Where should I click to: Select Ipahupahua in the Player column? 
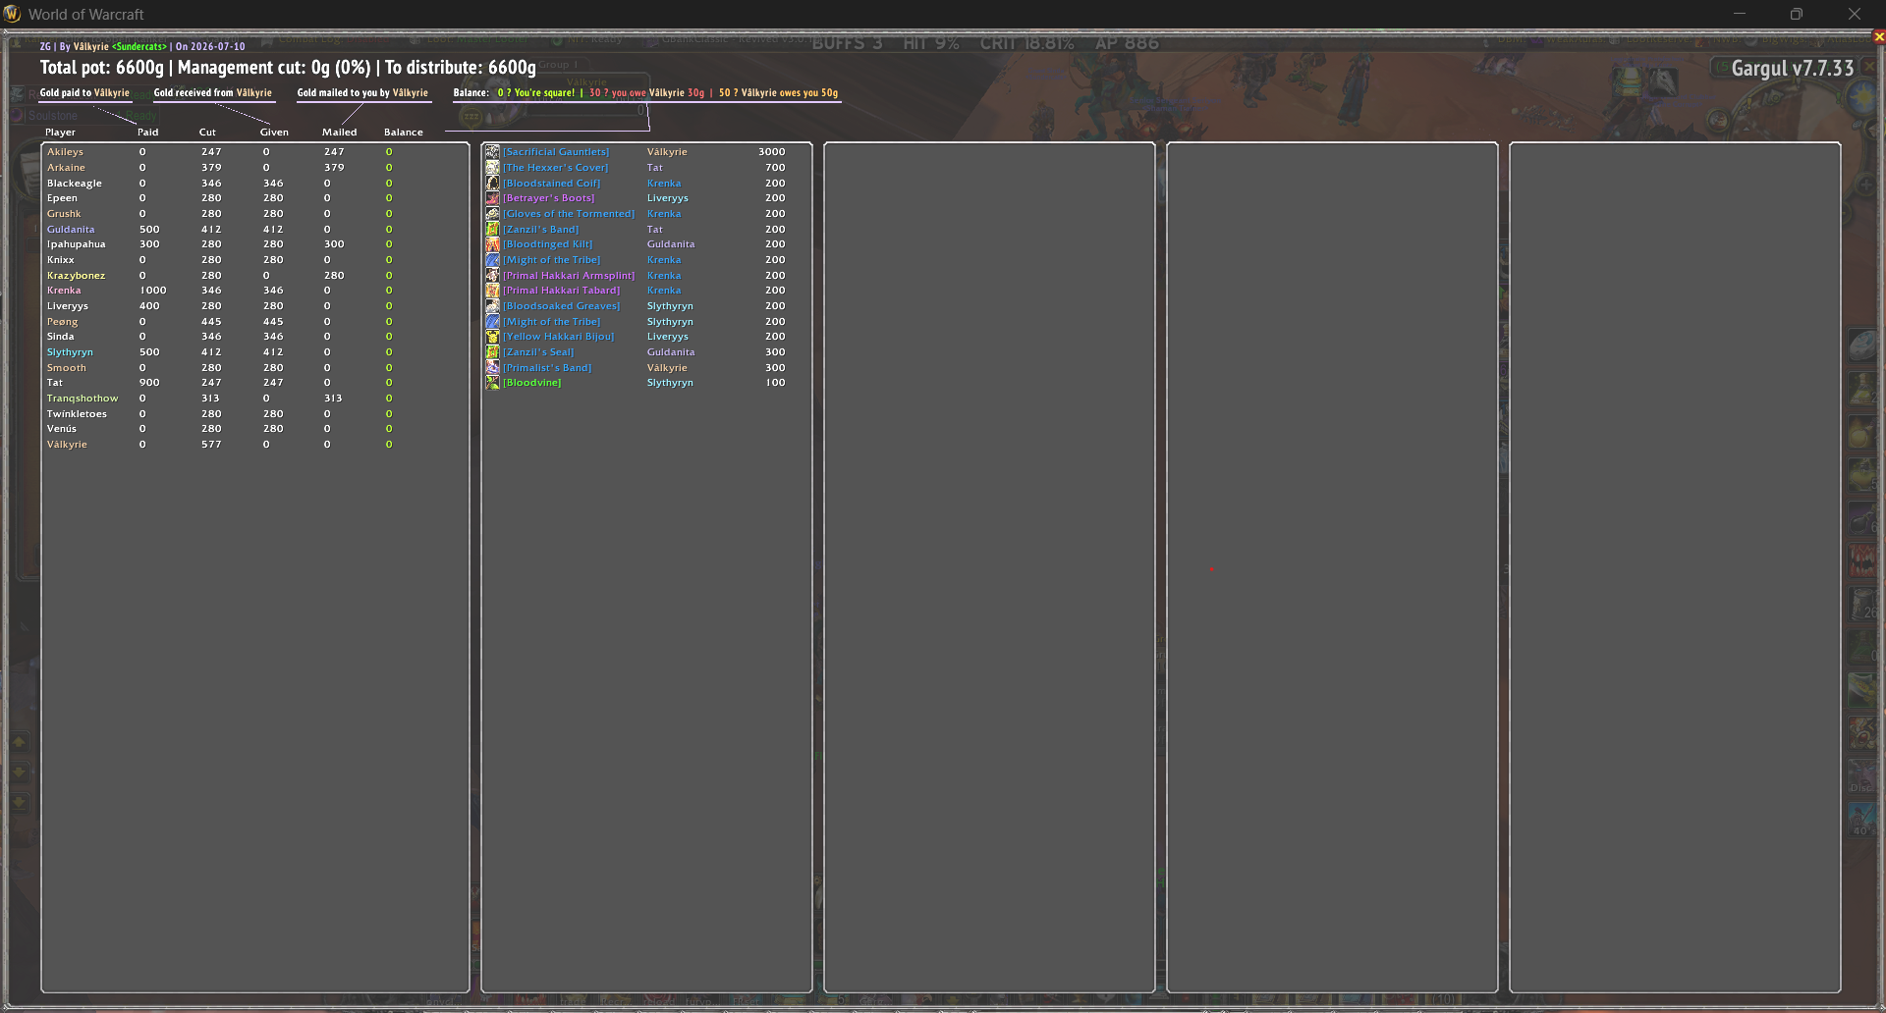click(x=76, y=244)
